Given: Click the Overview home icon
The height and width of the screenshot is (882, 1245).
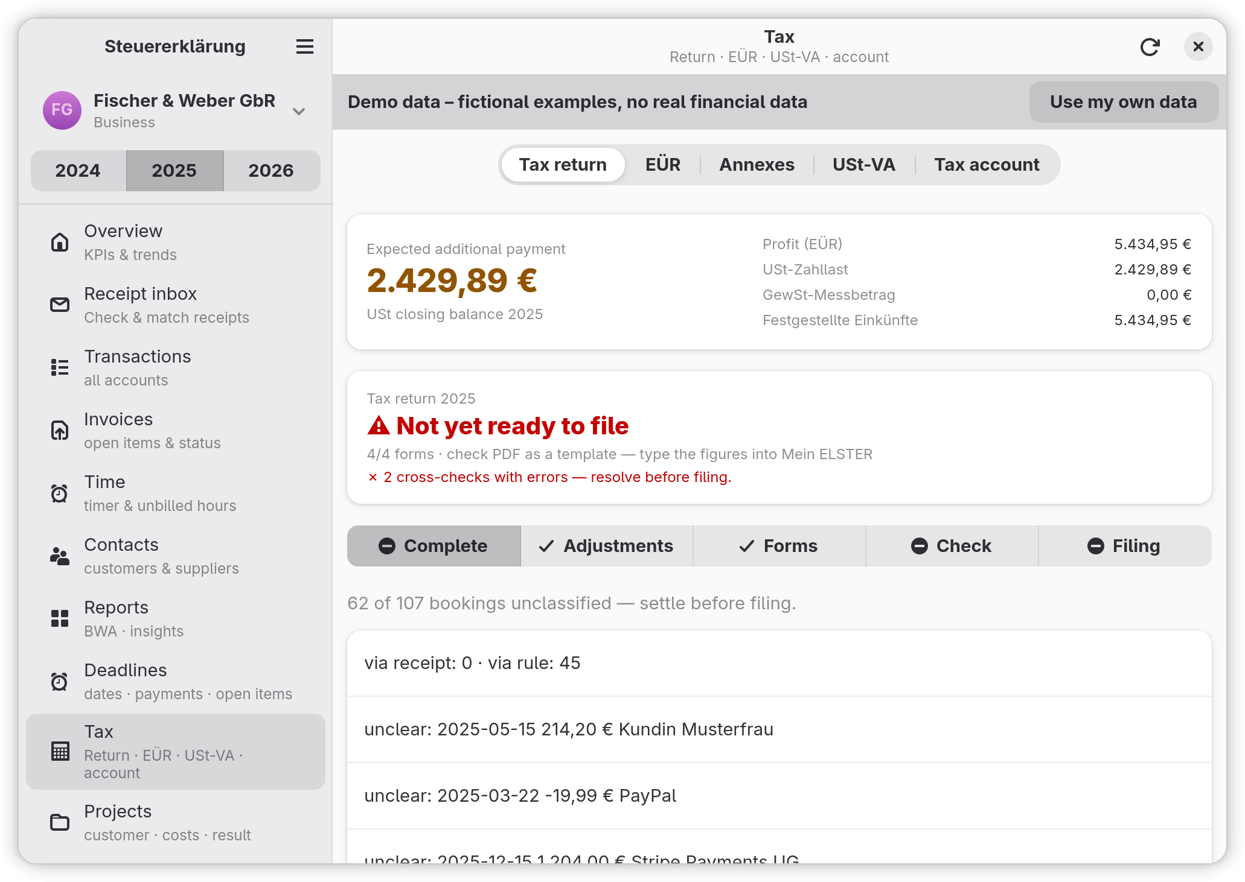Looking at the screenshot, I should [x=59, y=242].
